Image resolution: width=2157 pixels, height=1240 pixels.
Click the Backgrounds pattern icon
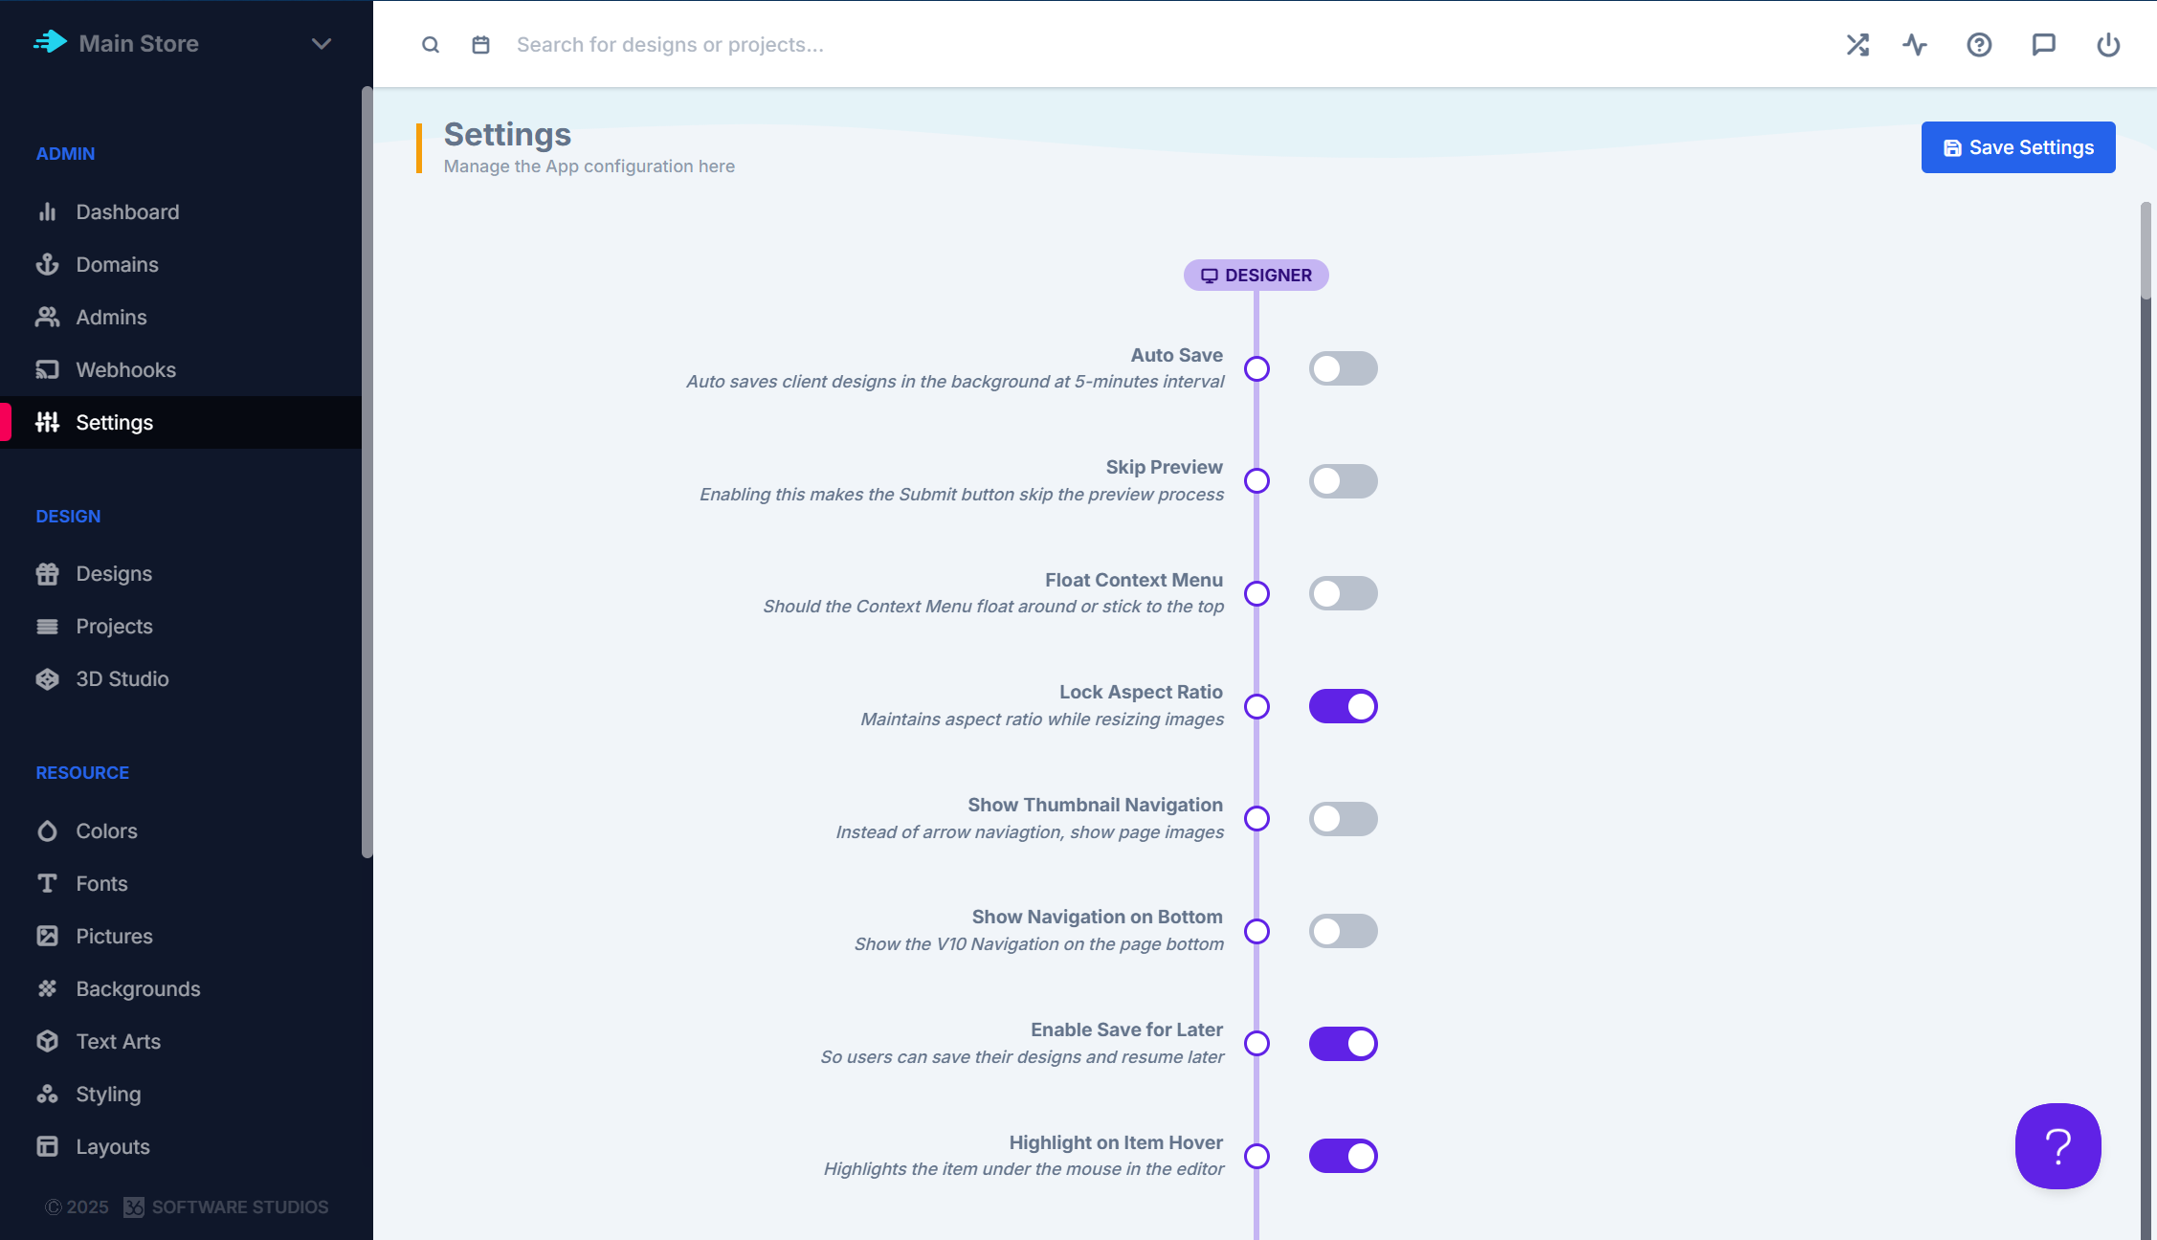(x=47, y=988)
